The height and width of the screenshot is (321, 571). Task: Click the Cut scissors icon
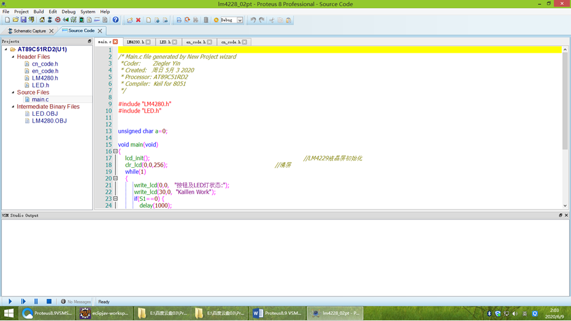[272, 20]
